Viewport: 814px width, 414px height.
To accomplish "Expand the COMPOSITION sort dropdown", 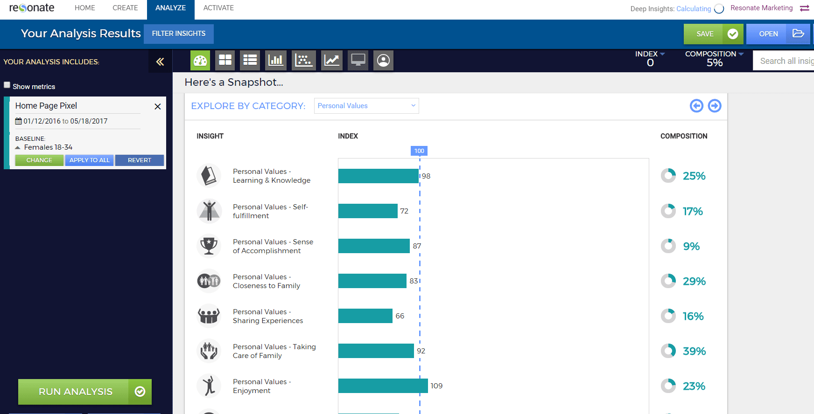I will 714,54.
